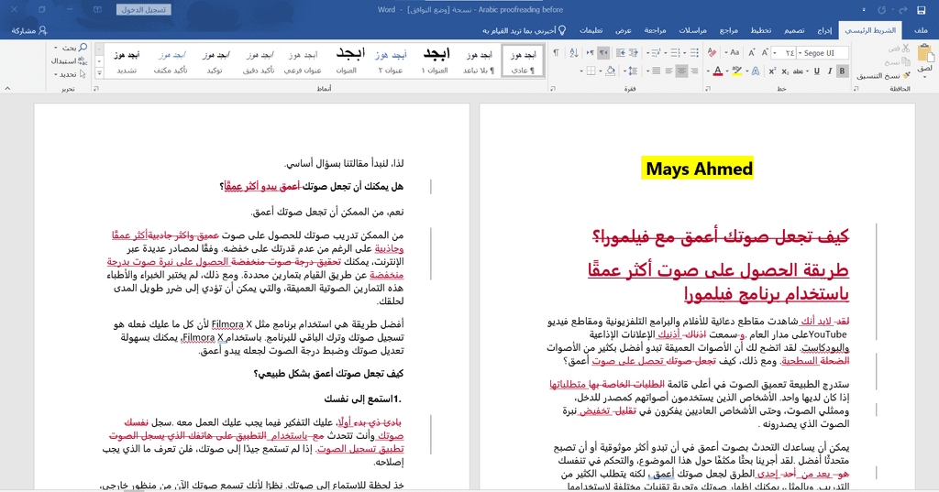939x492 pixels.
Task: Click the Save disk icon in title bar
Action: tap(920, 9)
